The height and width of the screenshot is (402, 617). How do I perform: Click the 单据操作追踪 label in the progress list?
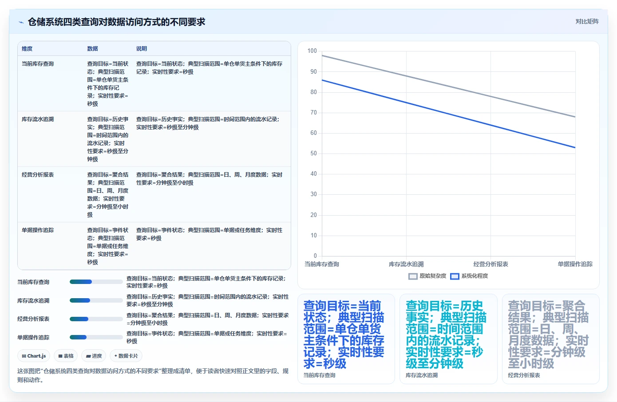tap(33, 338)
